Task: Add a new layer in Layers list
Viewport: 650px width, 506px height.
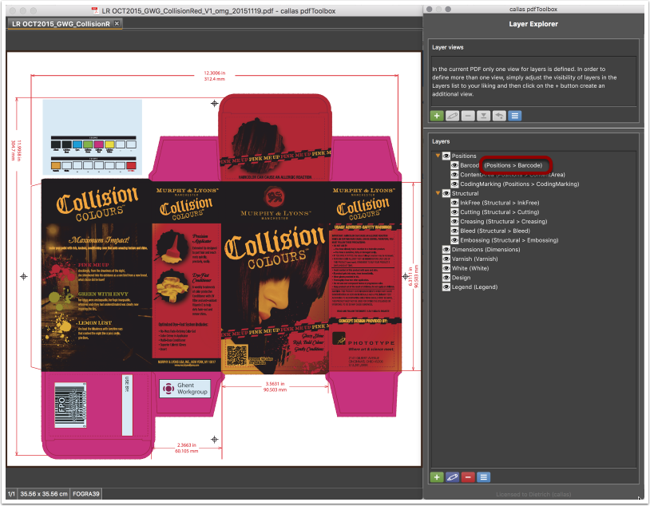Action: (437, 477)
